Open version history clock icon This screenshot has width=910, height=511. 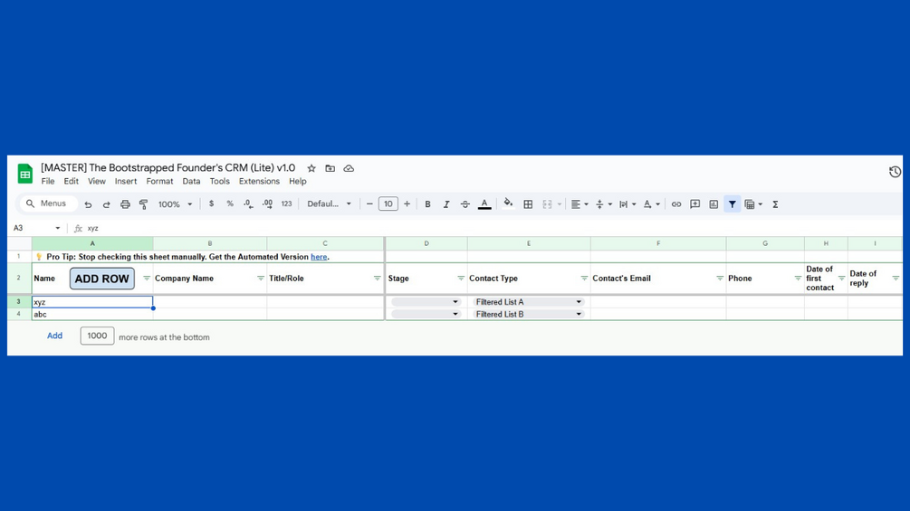click(895, 172)
